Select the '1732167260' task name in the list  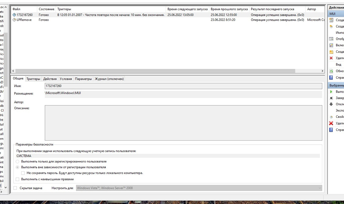pos(24,15)
